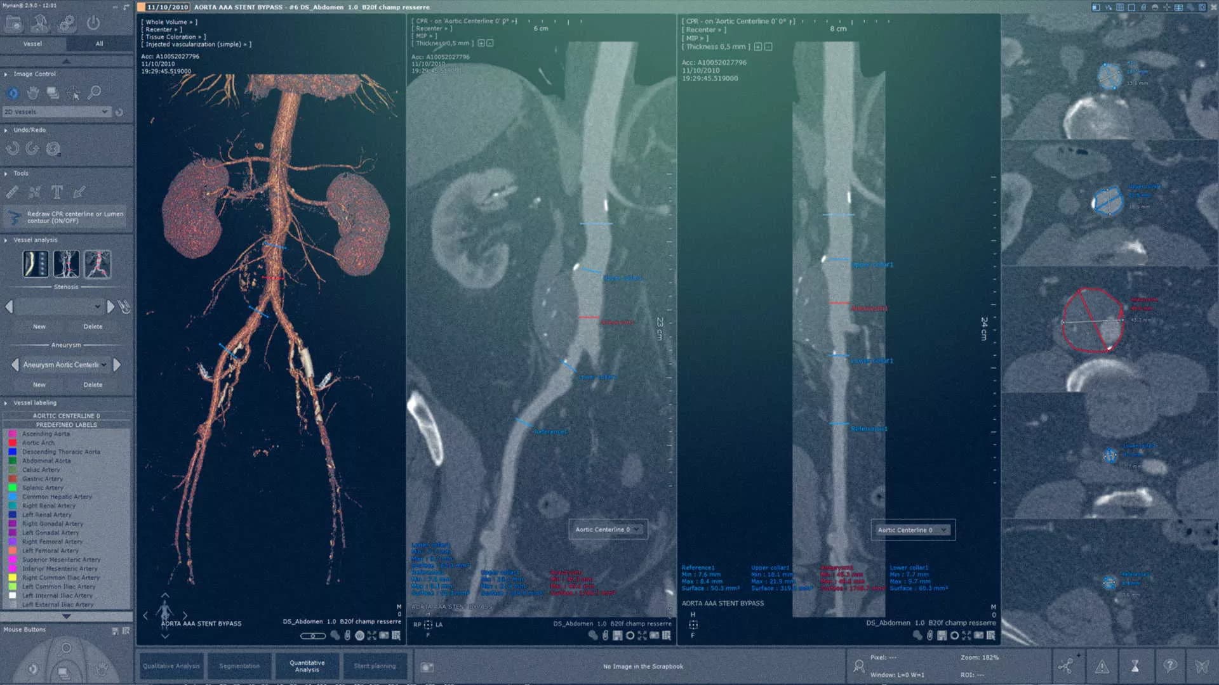The height and width of the screenshot is (685, 1219).
Task: Click Delete under the Aneurysm section
Action: pos(92,384)
